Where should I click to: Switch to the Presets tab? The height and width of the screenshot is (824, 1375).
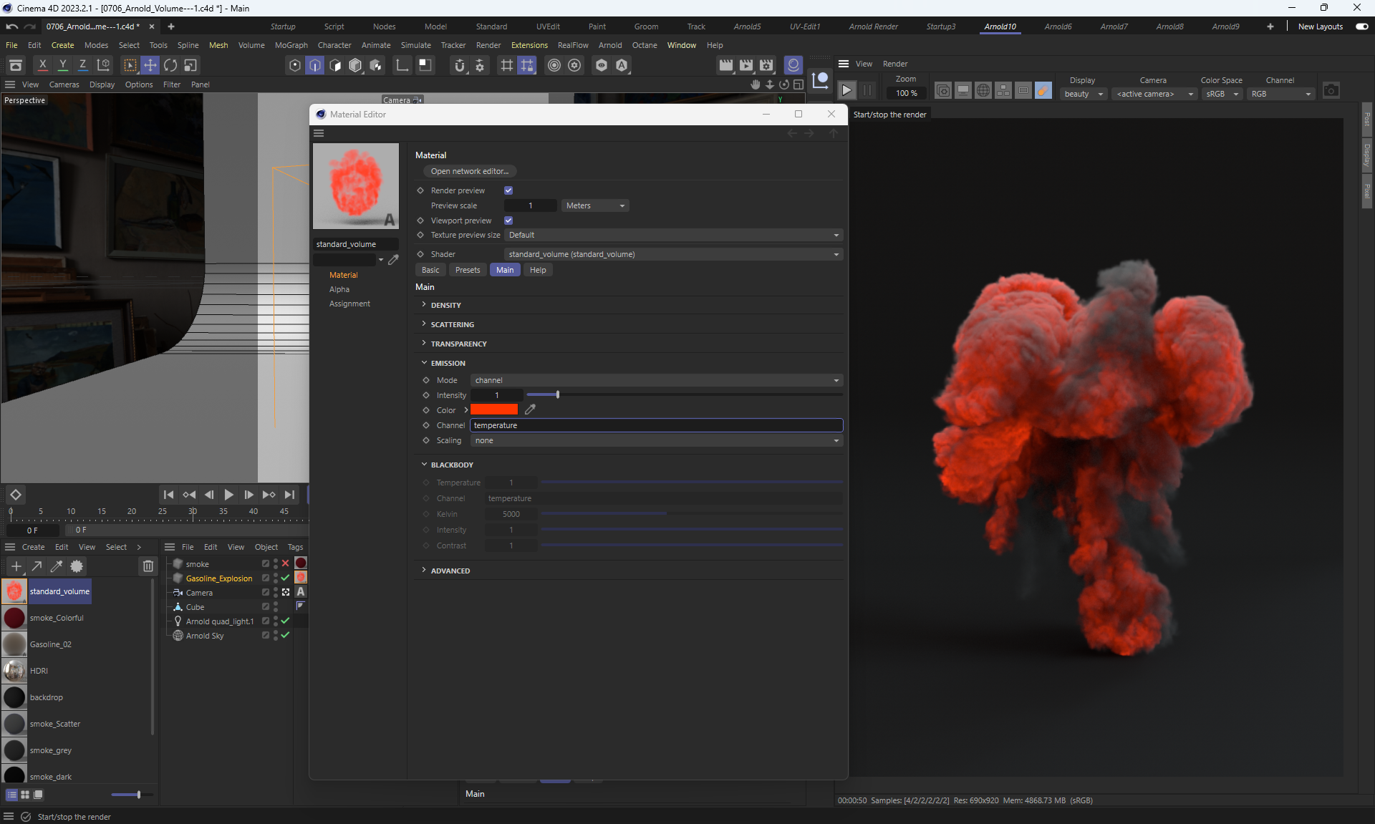click(x=467, y=270)
